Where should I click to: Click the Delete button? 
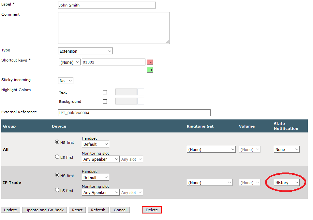152,210
